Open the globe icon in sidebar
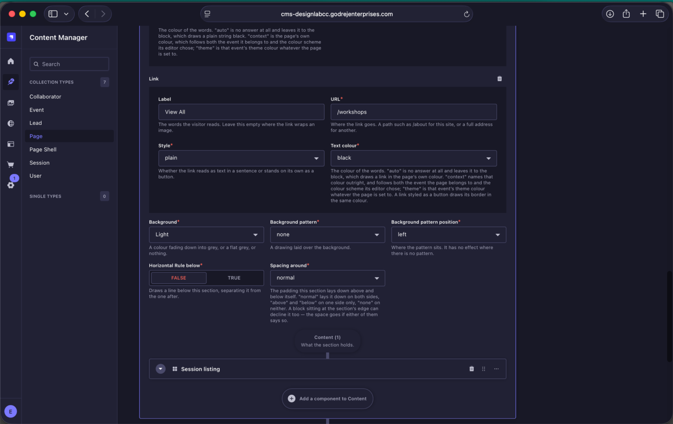 pyautogui.click(x=11, y=123)
